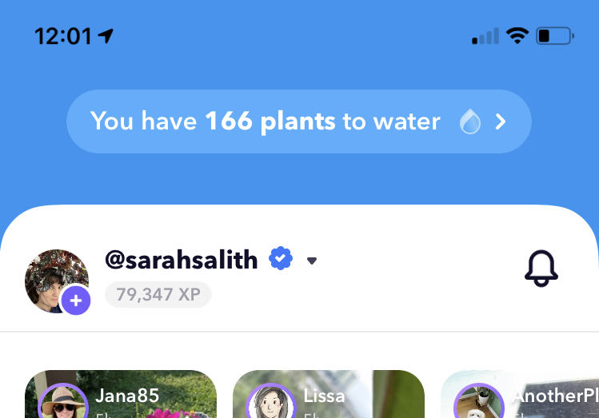Image resolution: width=599 pixels, height=418 pixels.
Task: Tap Lissa's cartoon avatar
Action: pyautogui.click(x=270, y=402)
